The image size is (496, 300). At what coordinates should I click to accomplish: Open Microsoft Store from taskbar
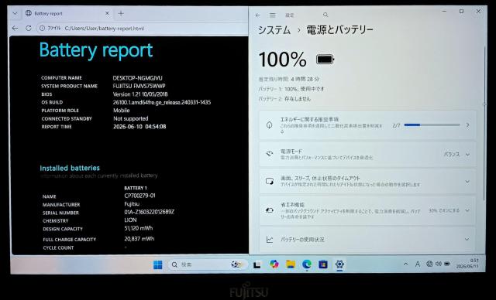click(x=323, y=264)
